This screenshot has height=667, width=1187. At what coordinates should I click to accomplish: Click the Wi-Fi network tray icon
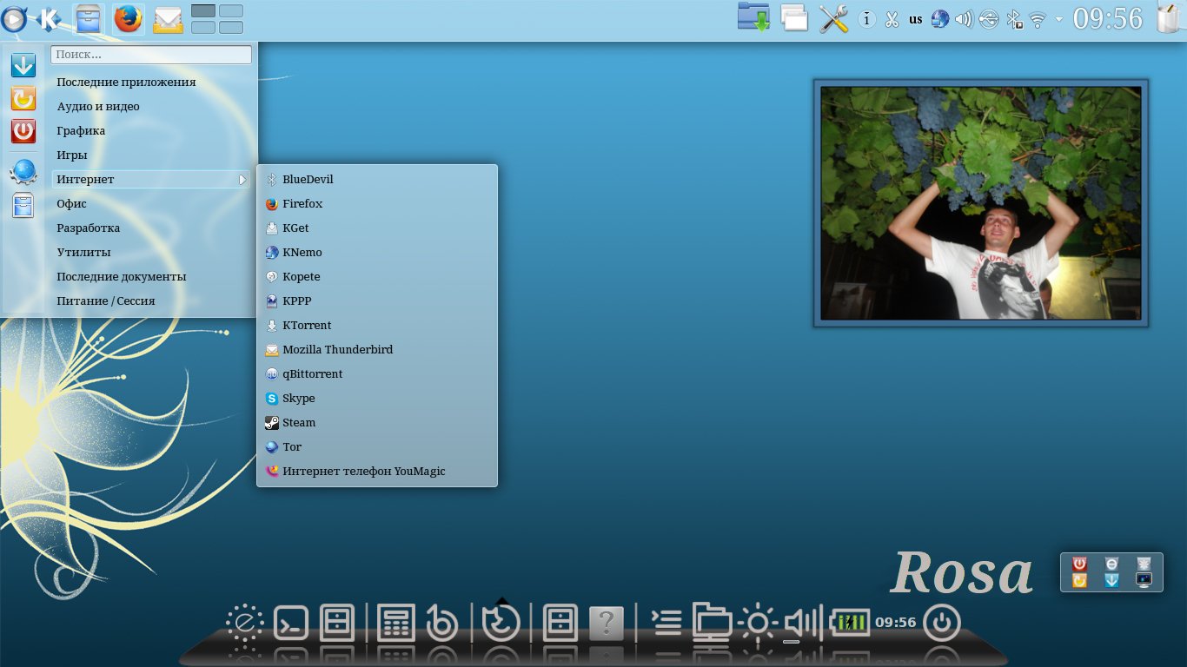click(x=1037, y=19)
